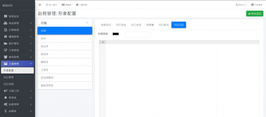Click the color code text input field

click(x=138, y=34)
